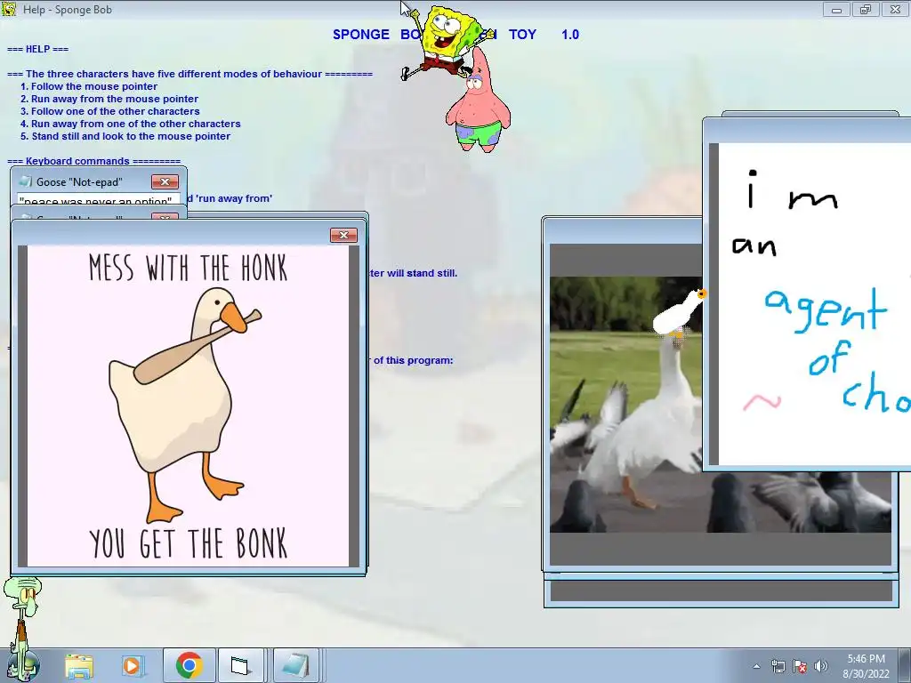Close the Goose "Not-epad" window
Screen dimensions: 911x683
tap(165, 181)
